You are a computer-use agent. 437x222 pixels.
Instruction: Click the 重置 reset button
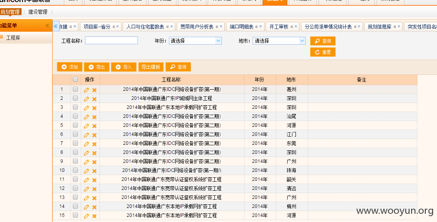[323, 52]
